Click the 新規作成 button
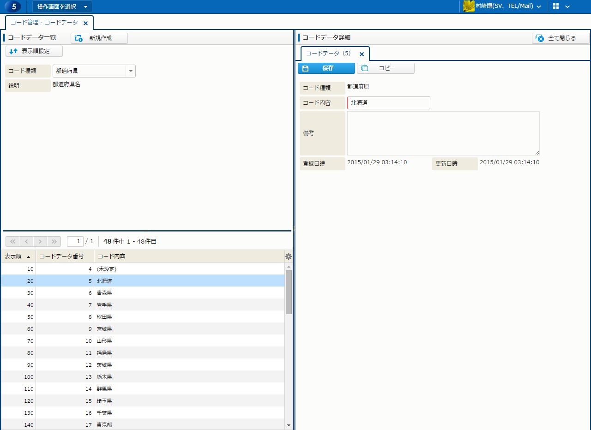591x430 pixels. [99, 38]
